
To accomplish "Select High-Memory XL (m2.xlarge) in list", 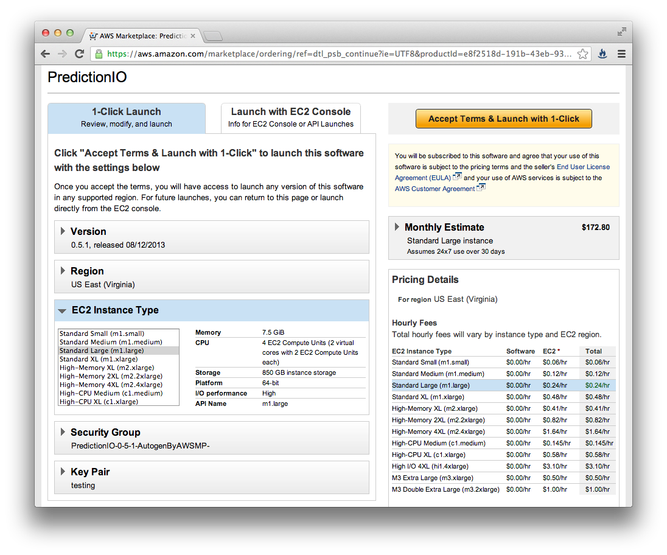I will (118, 368).
